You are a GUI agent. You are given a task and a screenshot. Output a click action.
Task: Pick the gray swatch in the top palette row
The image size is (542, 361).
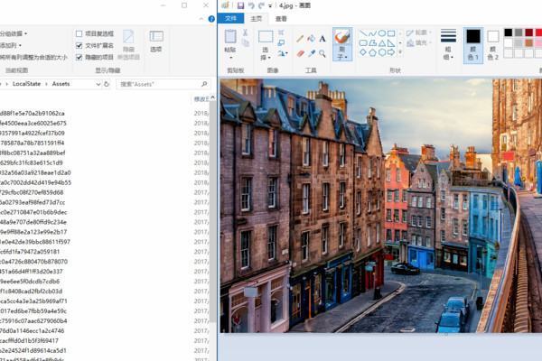click(519, 32)
